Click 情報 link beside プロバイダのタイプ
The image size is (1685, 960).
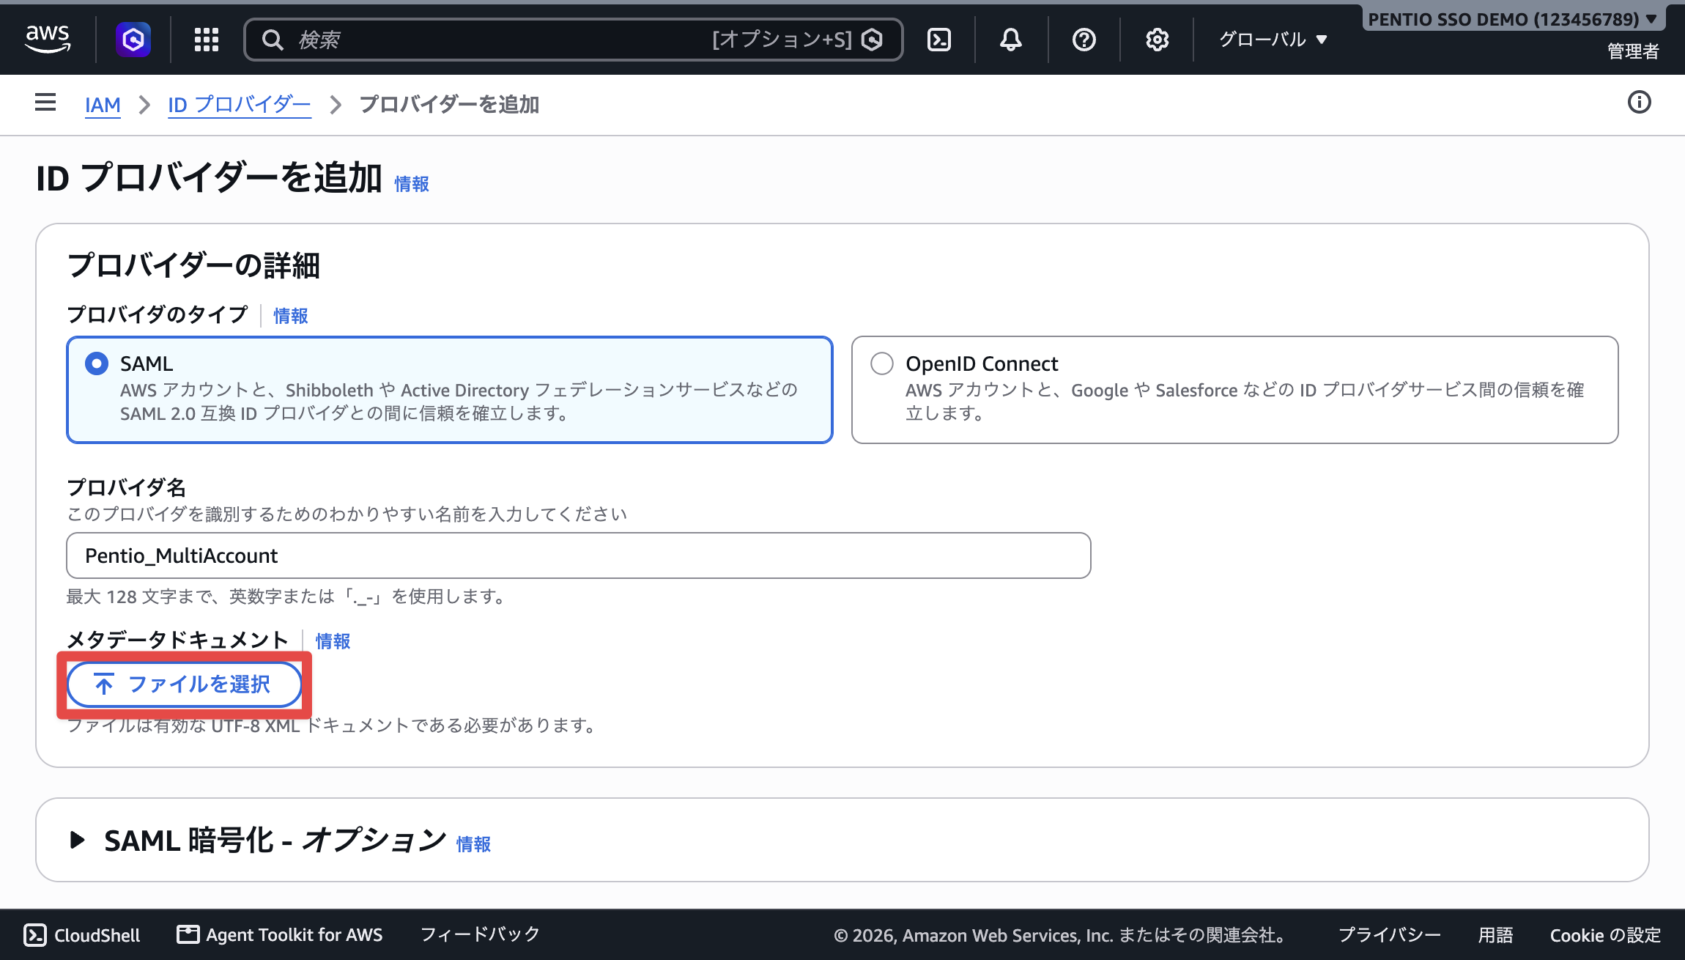(x=291, y=316)
